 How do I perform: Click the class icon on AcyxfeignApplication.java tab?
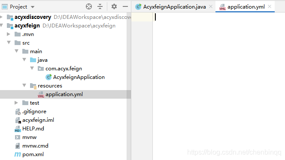(x=138, y=7)
